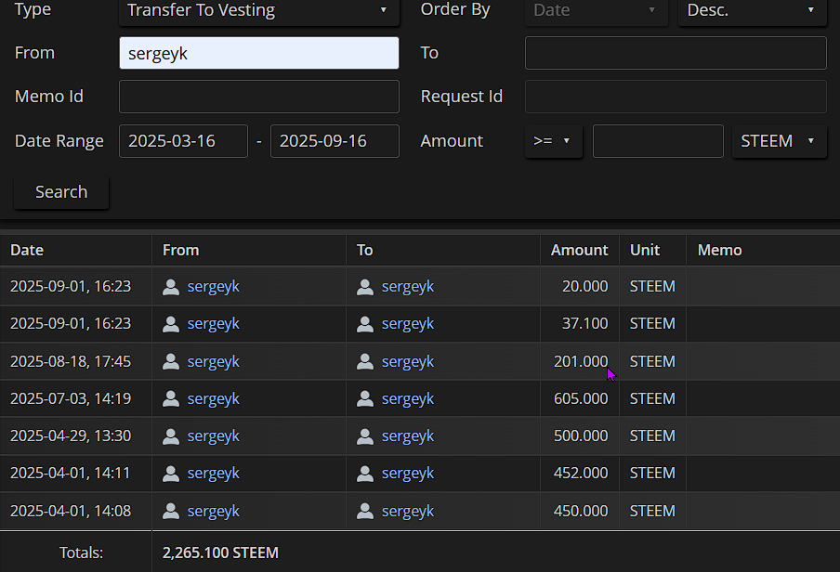Image resolution: width=840 pixels, height=572 pixels.
Task: Open From sergeyk link in 37.100 row
Action: (213, 324)
